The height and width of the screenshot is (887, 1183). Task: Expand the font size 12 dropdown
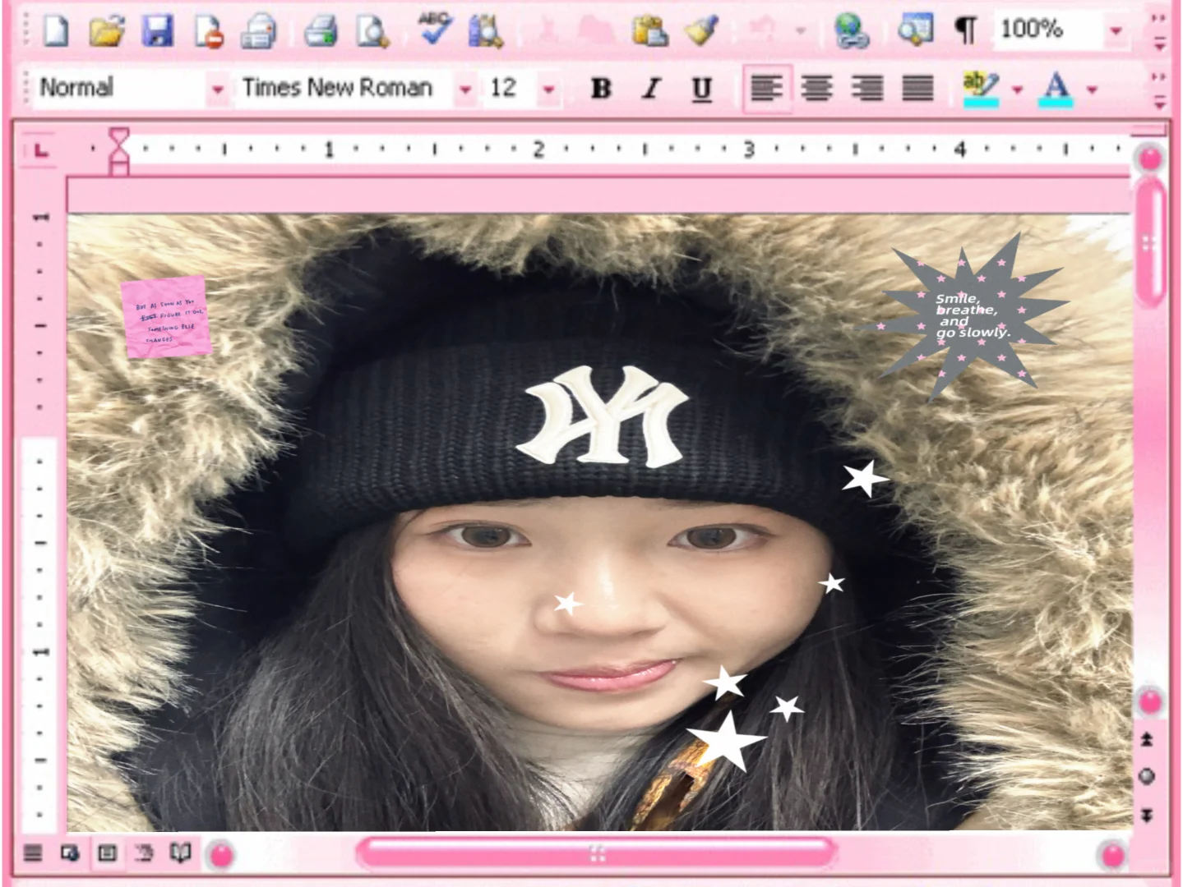[x=548, y=89]
